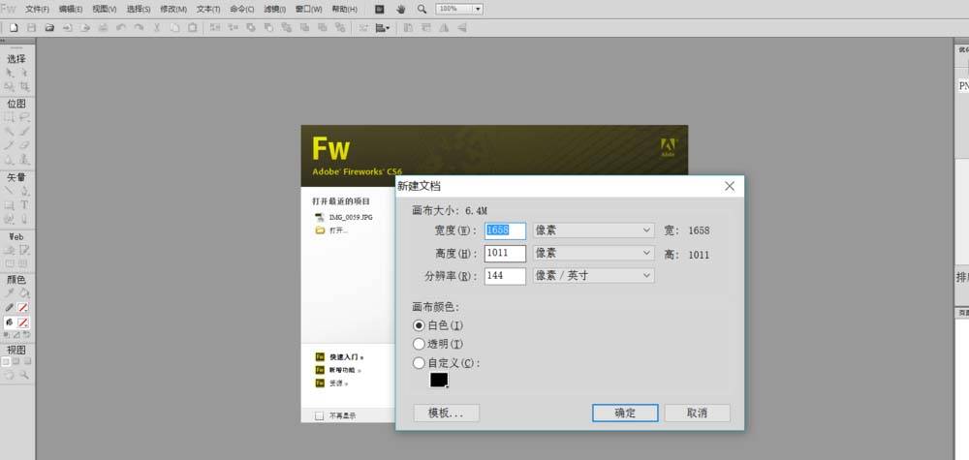Select the Zoom magnifier in top bar

pos(422,9)
